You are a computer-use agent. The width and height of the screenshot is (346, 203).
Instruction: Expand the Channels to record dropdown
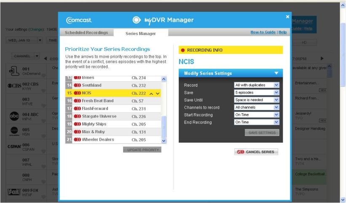pos(257,107)
